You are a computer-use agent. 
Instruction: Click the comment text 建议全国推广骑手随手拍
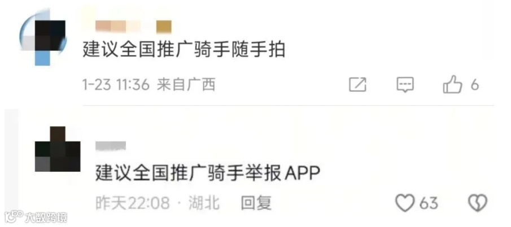184,50
